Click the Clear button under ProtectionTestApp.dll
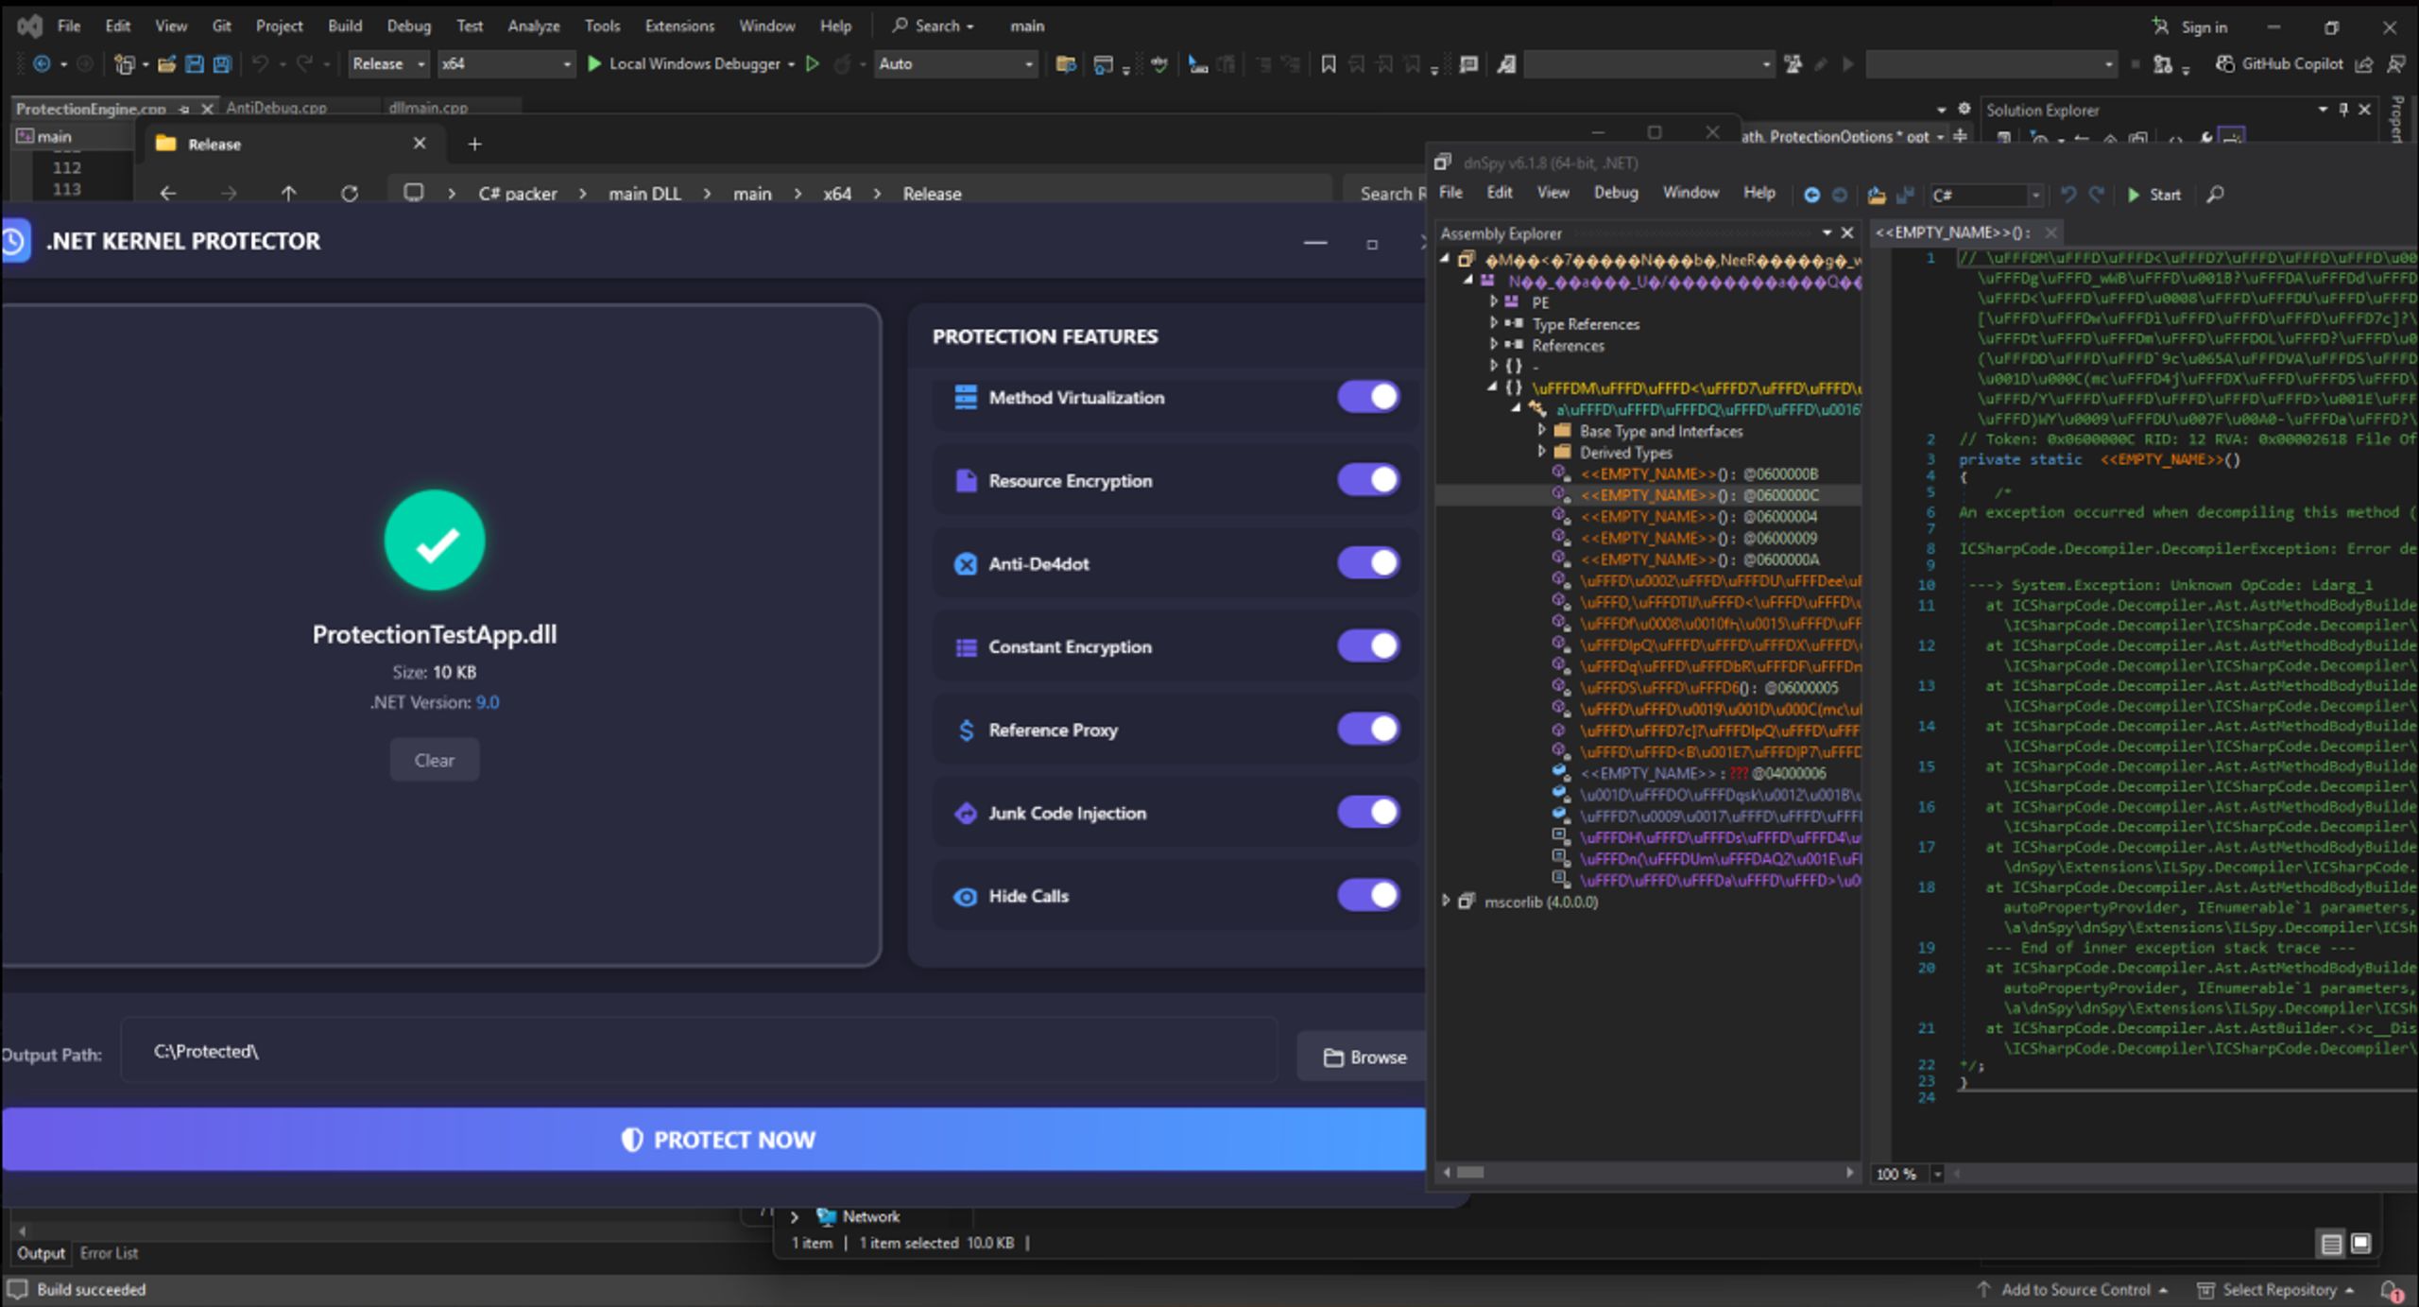Screen dimensions: 2419x1307 [x=435, y=760]
